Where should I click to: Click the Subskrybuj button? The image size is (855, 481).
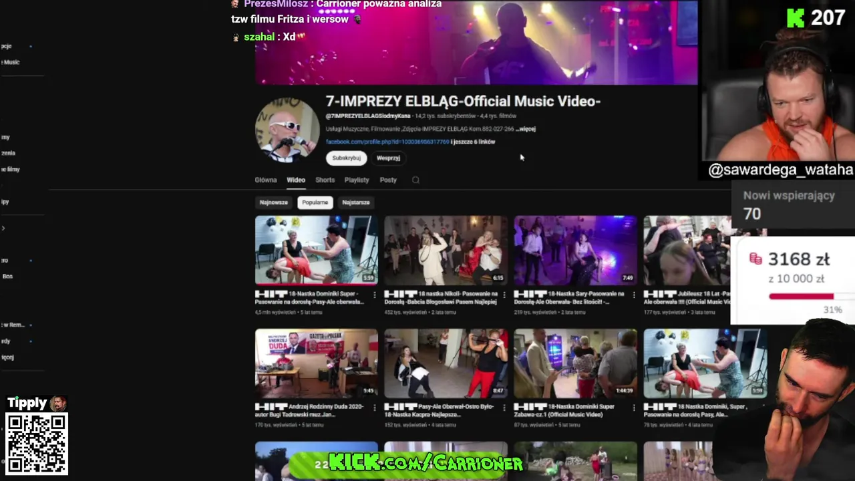346,158
